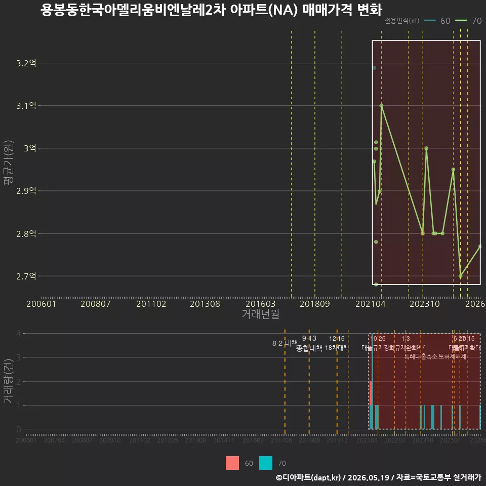Click the 3억 y-axis label
The width and height of the screenshot is (486, 486).
pyautogui.click(x=30, y=148)
